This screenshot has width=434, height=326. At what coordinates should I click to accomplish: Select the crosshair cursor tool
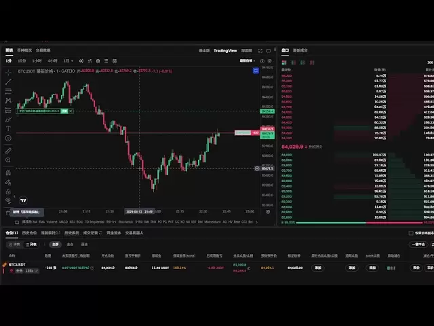point(8,73)
